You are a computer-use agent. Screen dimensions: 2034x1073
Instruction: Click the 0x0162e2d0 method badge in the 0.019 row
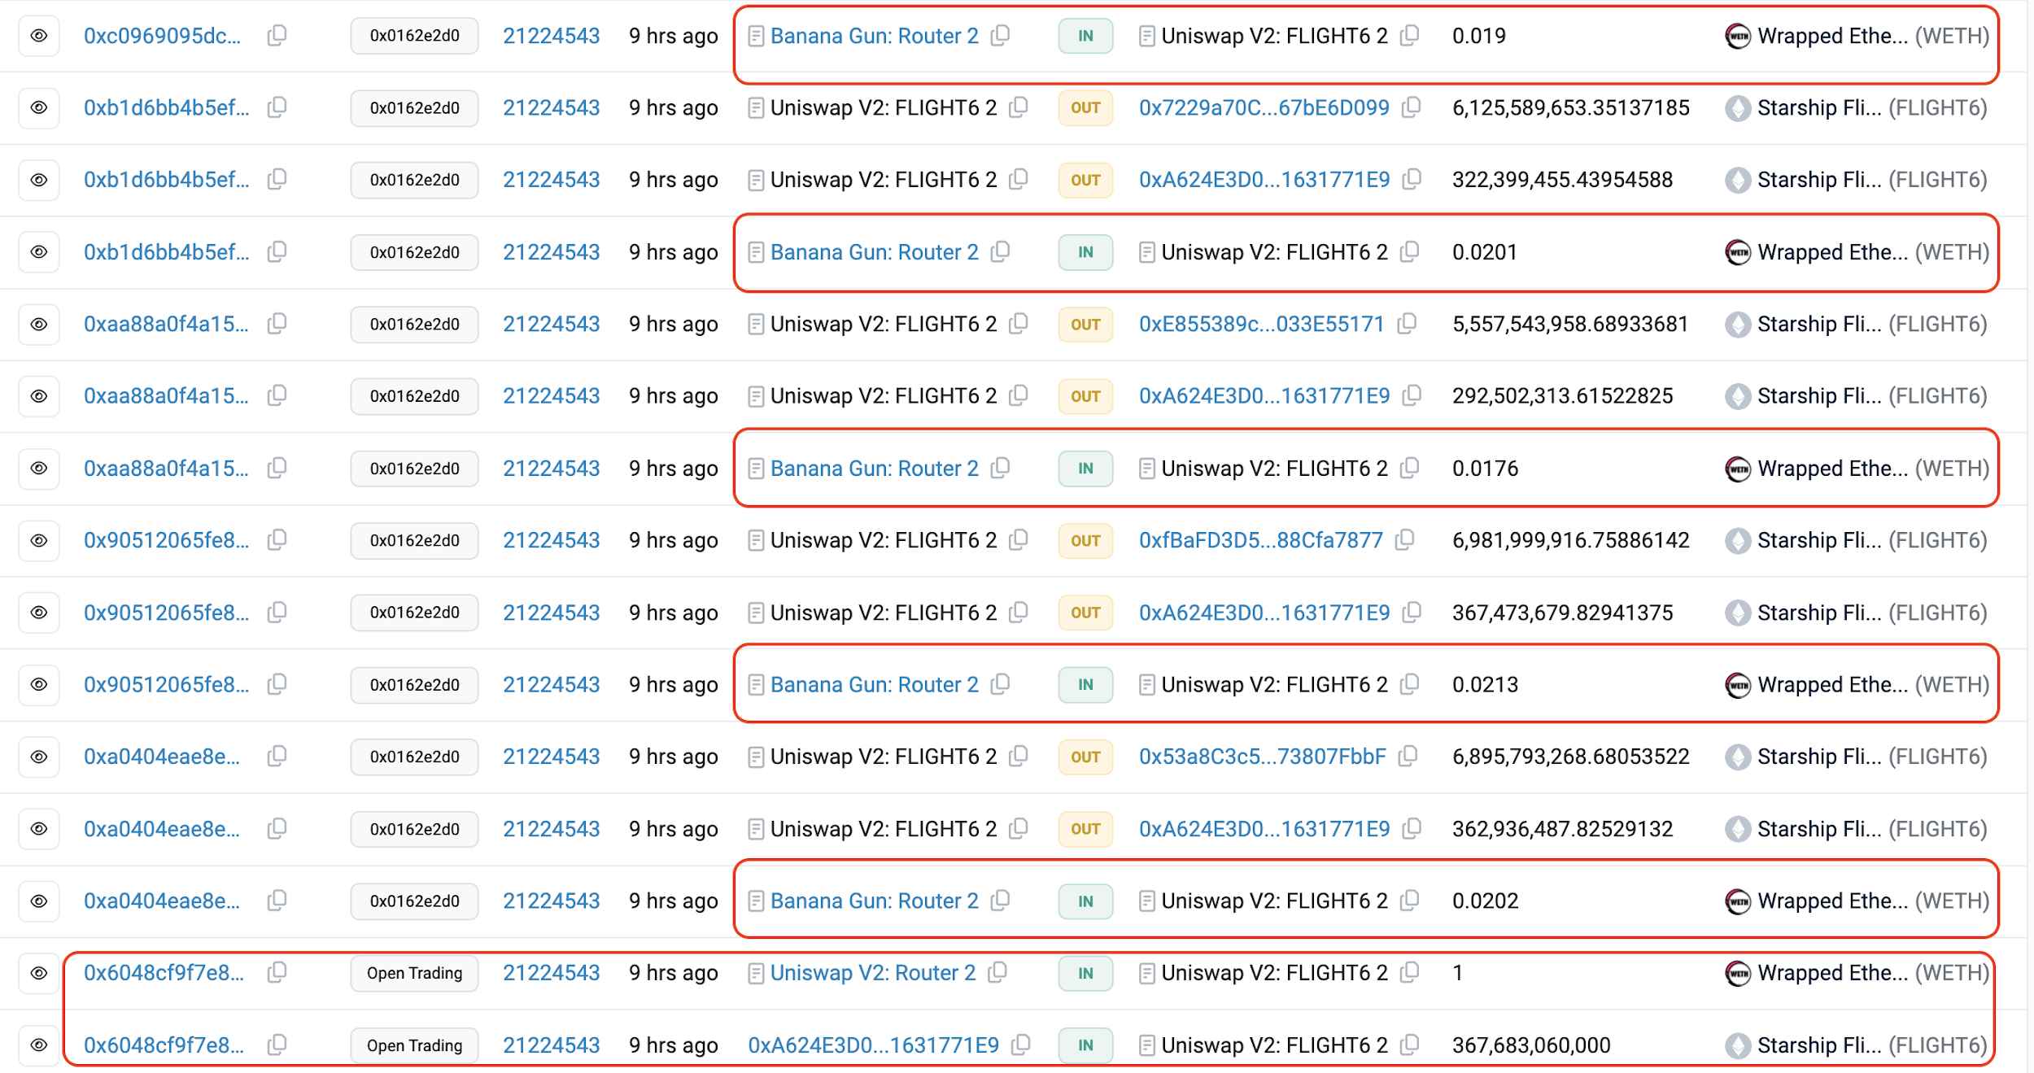[x=414, y=36]
